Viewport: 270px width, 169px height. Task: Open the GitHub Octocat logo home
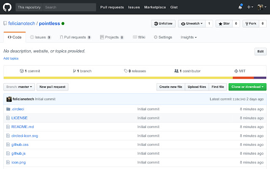pyautogui.click(x=7, y=7)
